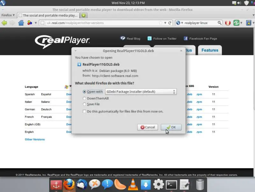Click the "Follow on Twitter" text
The image size is (255, 192).
coord(165,39)
